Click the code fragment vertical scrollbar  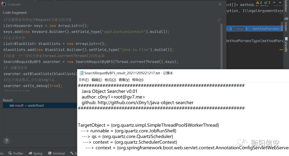pyautogui.click(x=222, y=46)
